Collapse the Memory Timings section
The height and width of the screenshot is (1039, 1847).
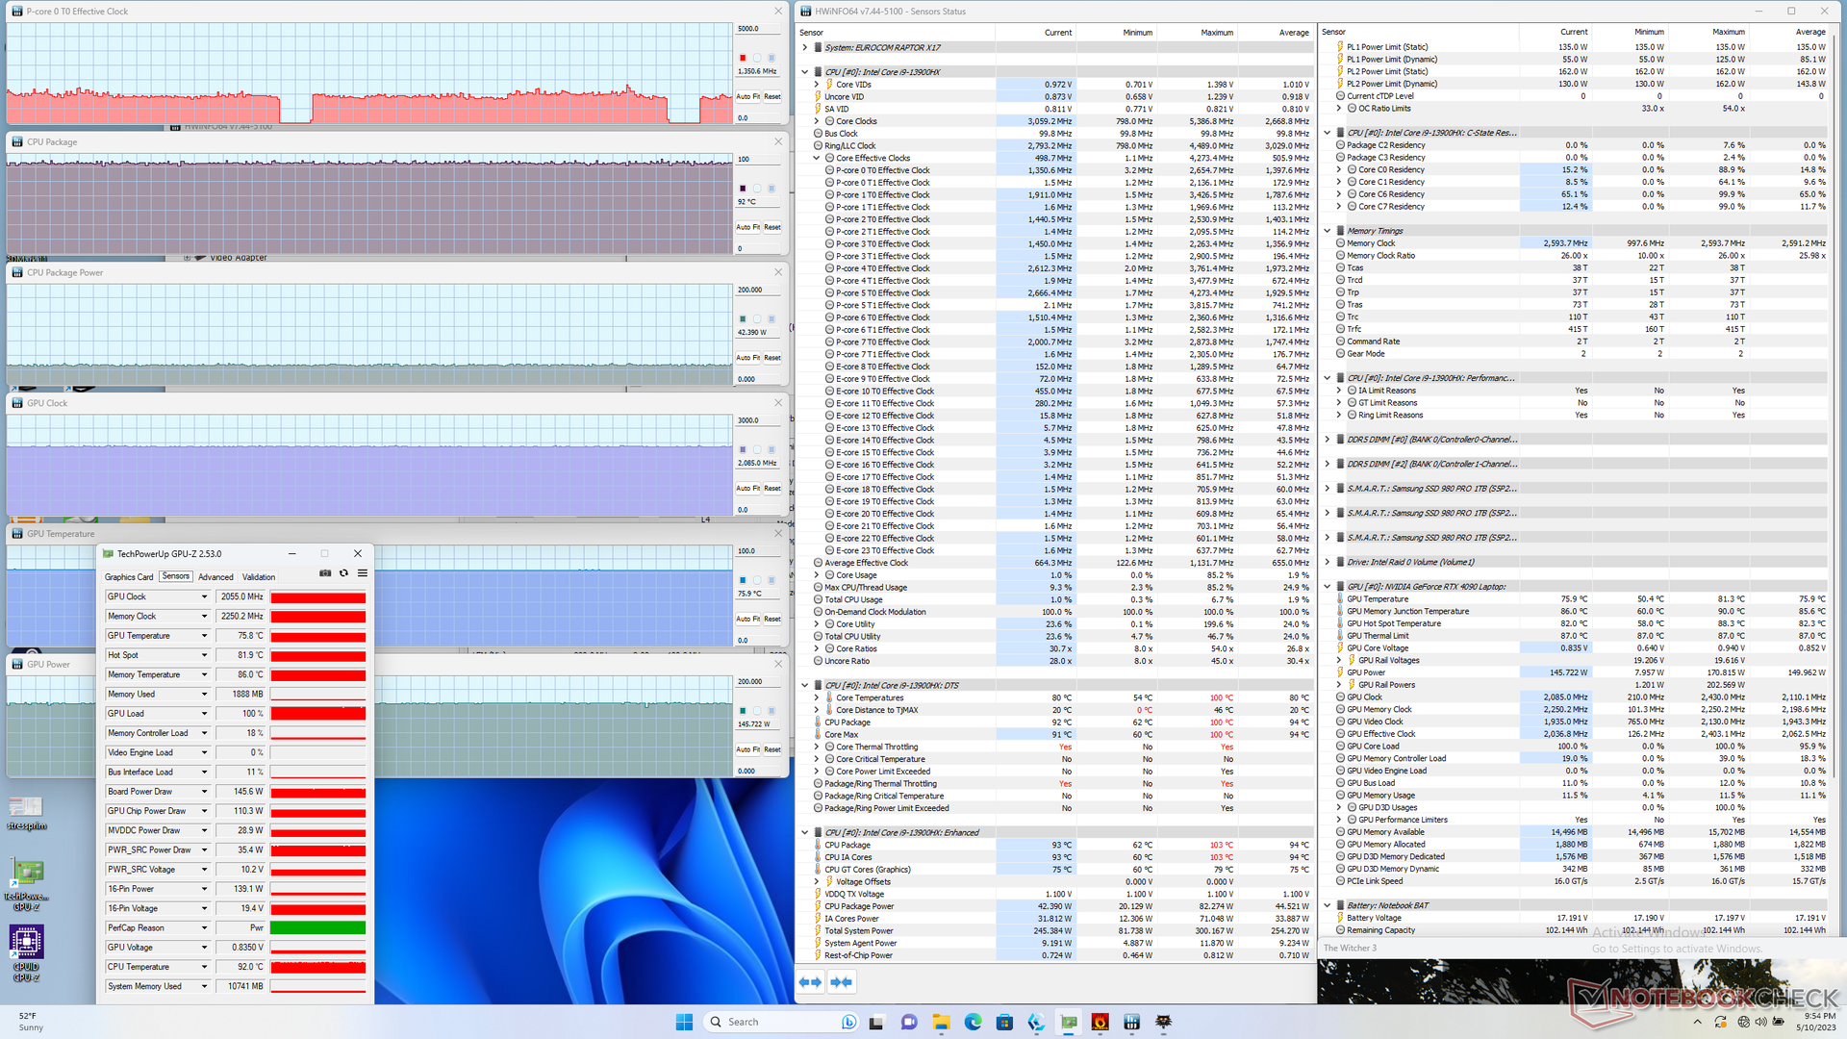(x=1328, y=231)
